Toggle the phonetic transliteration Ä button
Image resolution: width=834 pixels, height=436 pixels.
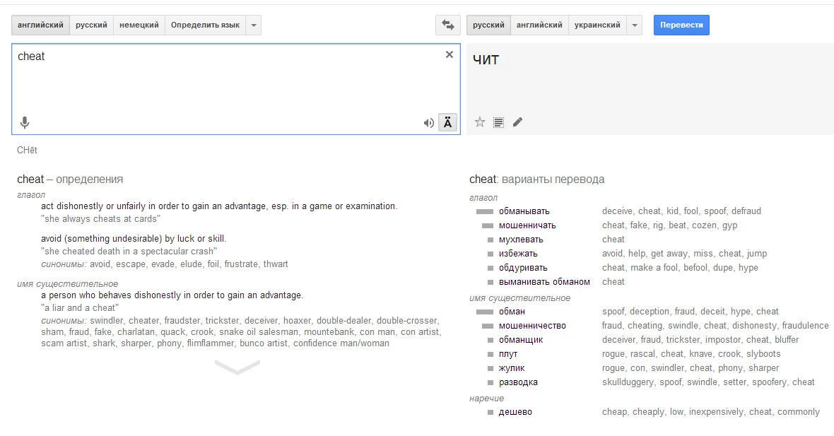pos(448,122)
